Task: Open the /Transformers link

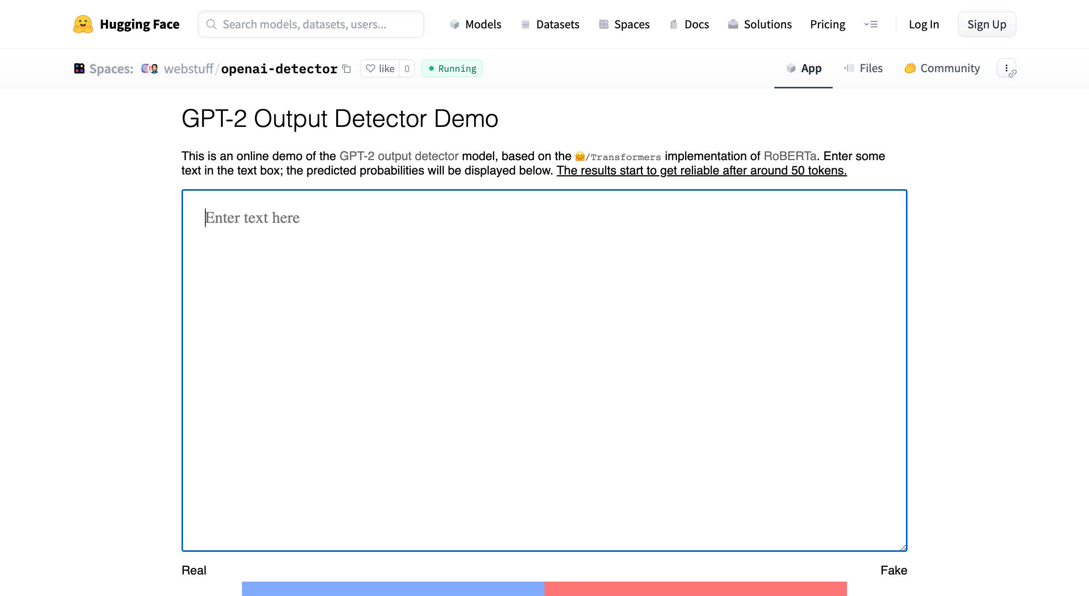Action: coord(618,157)
